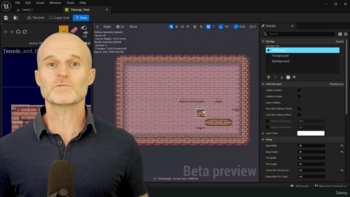Image resolution: width=350 pixels, height=197 pixels.
Task: Click the Tile Width value field
Action: (311, 158)
